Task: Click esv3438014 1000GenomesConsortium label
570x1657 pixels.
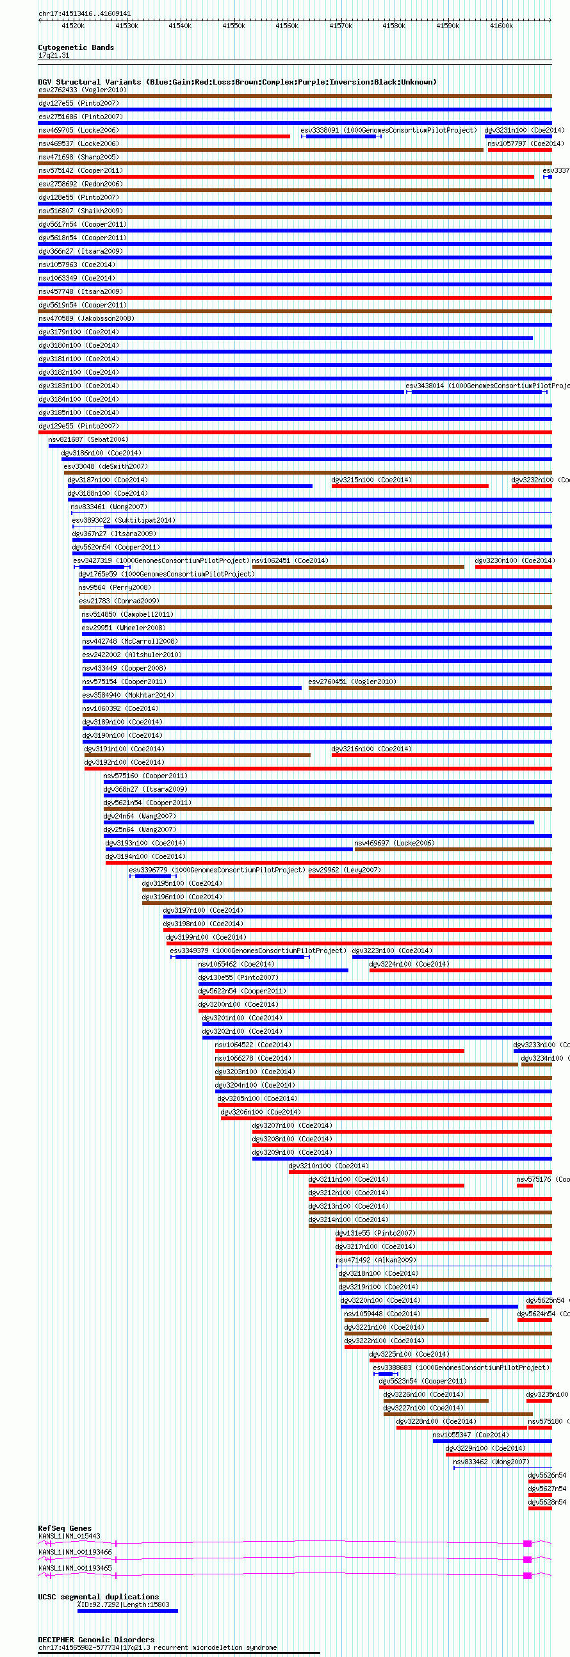Action: pos(487,387)
